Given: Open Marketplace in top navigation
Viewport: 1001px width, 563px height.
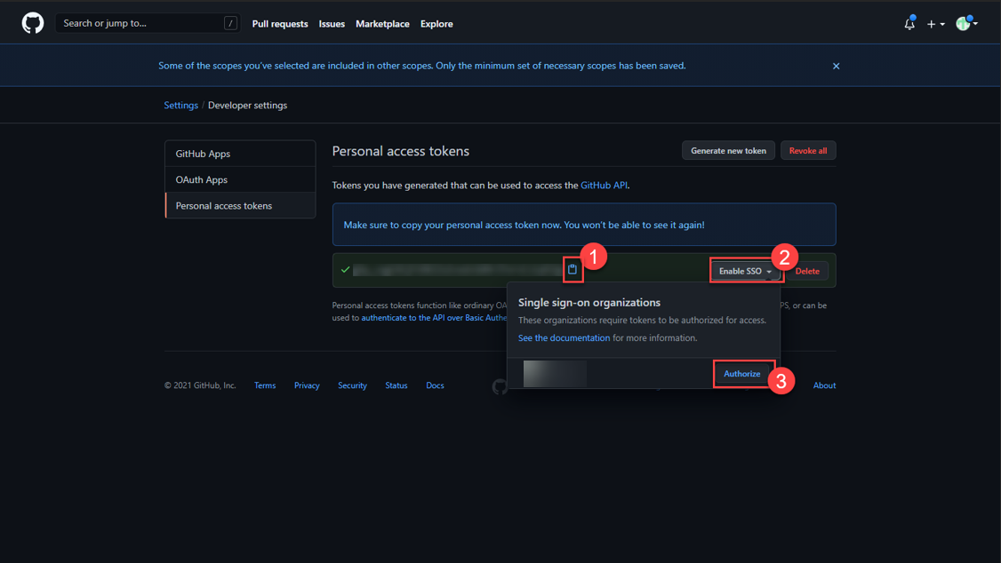Looking at the screenshot, I should tap(382, 24).
